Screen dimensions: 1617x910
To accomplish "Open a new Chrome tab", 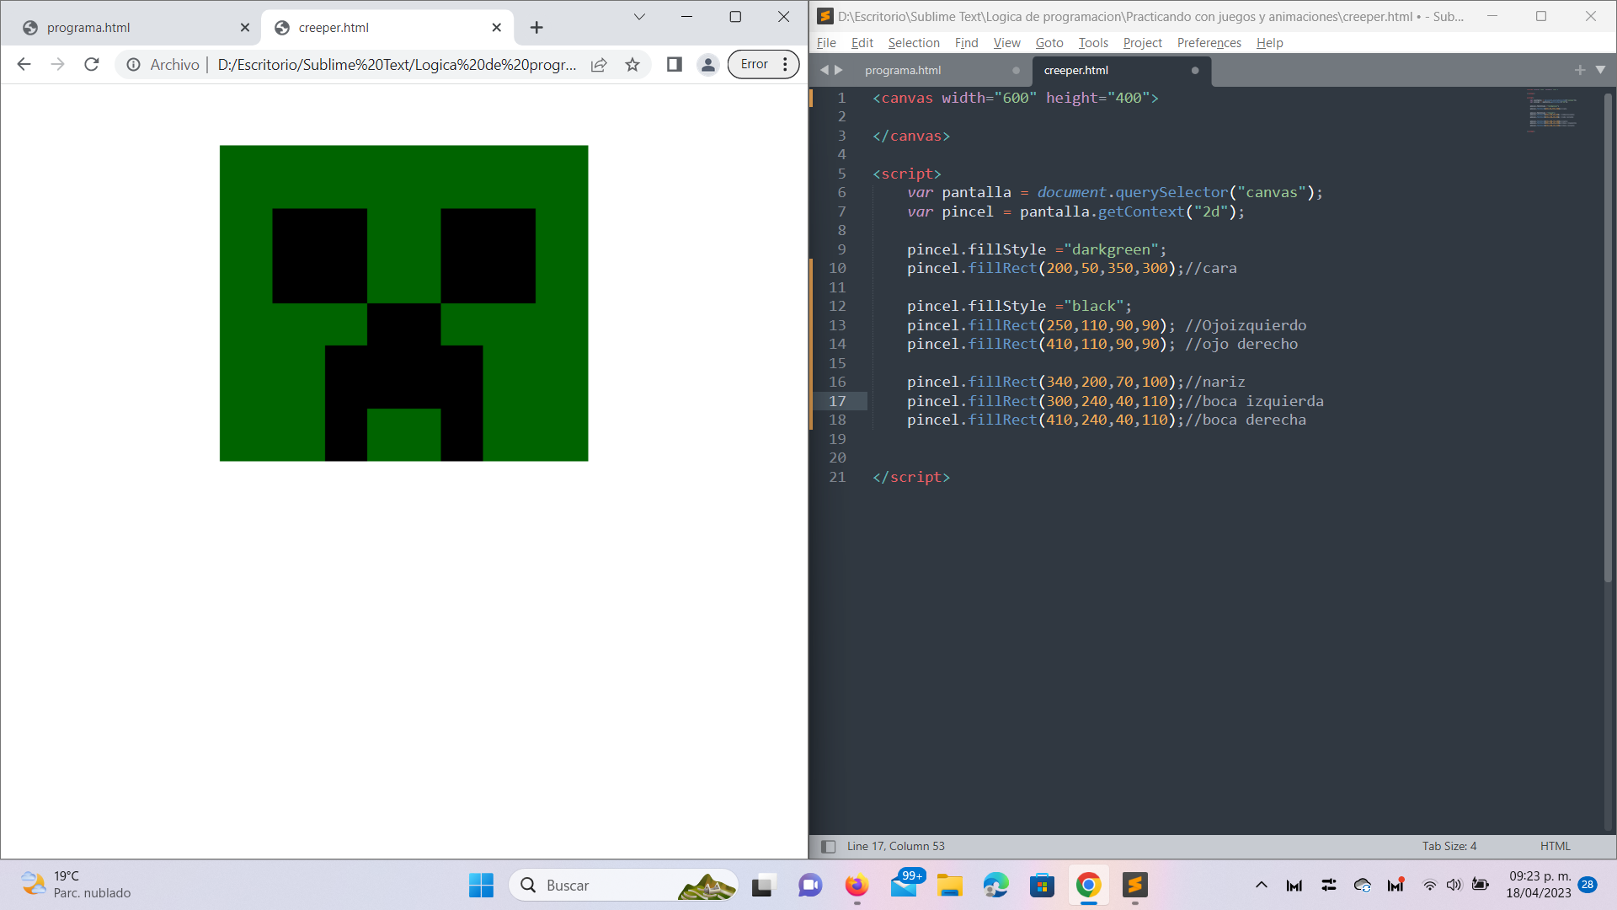I will (x=536, y=28).
